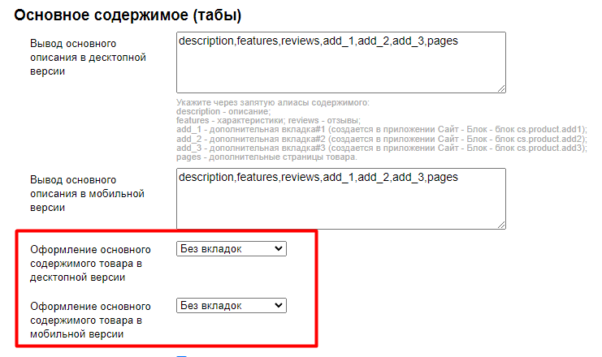Click label 'Оформление основного содержимого товара в десктопной версии'
Image resolution: width=602 pixels, height=357 pixels.
[x=90, y=263]
